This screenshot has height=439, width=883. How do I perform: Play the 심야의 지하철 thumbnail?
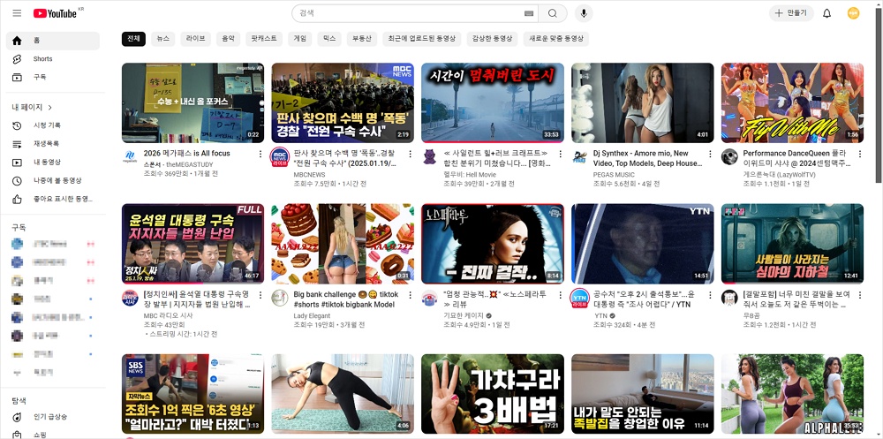[792, 244]
